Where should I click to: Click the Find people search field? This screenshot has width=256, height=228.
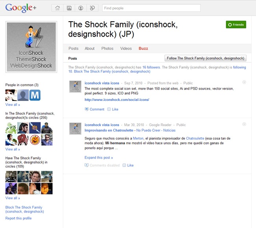pos(151,8)
